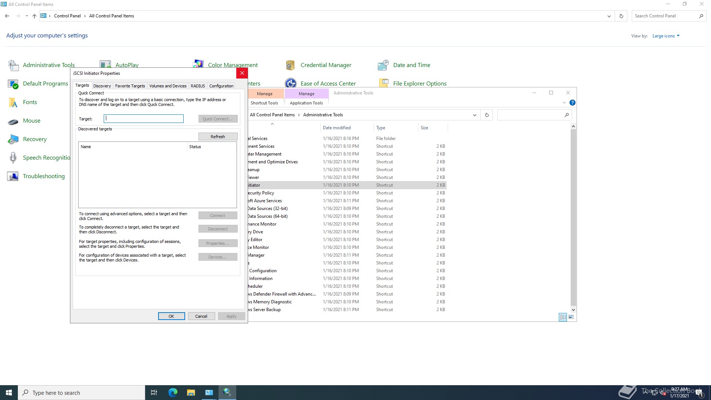Click the Control Panel breadcrumb link
The height and width of the screenshot is (400, 711).
(x=67, y=16)
